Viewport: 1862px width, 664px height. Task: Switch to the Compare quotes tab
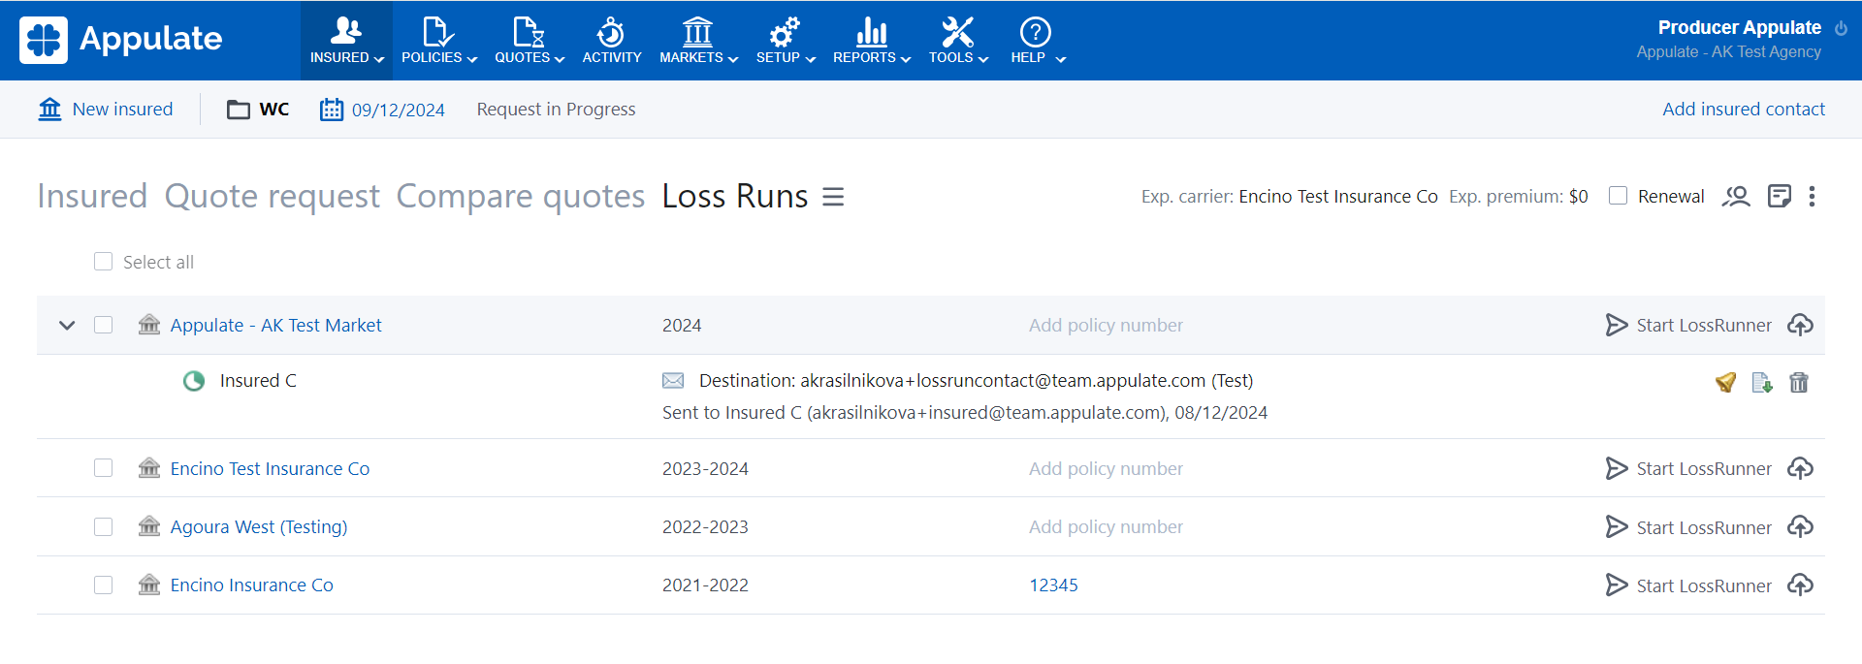point(520,196)
